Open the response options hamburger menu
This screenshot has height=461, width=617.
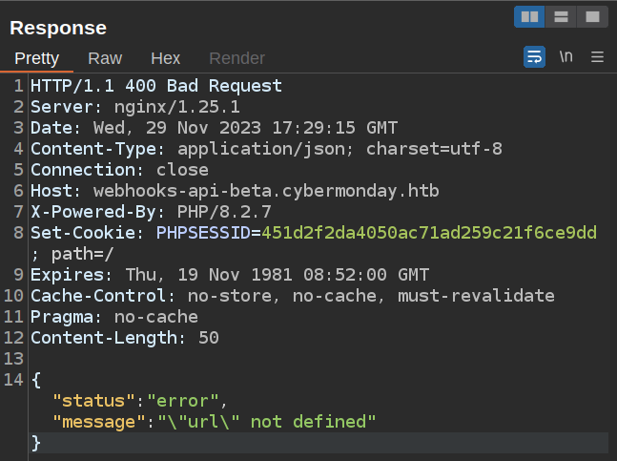coord(598,57)
